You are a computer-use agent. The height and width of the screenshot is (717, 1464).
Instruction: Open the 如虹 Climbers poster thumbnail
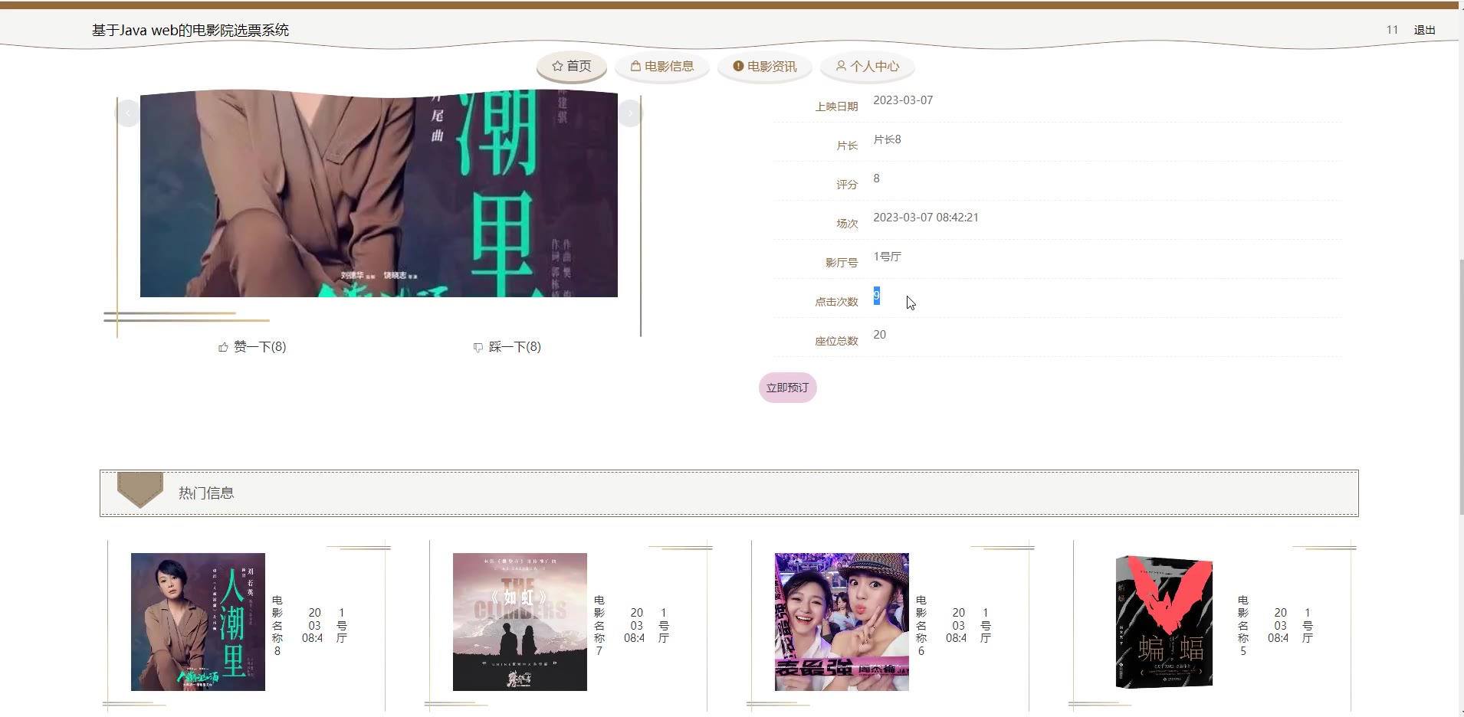pyautogui.click(x=520, y=622)
